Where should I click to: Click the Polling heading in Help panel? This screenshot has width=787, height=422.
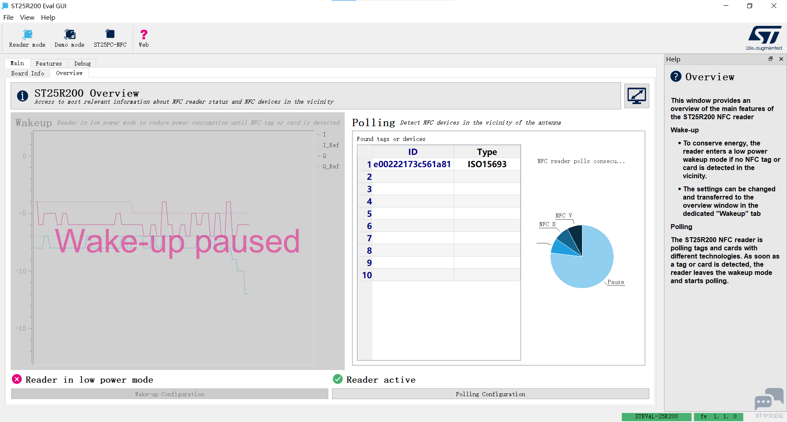pos(681,227)
